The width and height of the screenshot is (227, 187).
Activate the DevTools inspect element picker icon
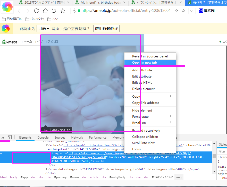tap(3, 137)
